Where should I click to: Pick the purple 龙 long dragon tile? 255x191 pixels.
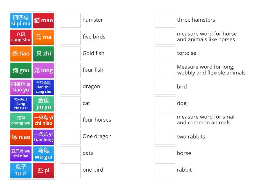click(44, 70)
